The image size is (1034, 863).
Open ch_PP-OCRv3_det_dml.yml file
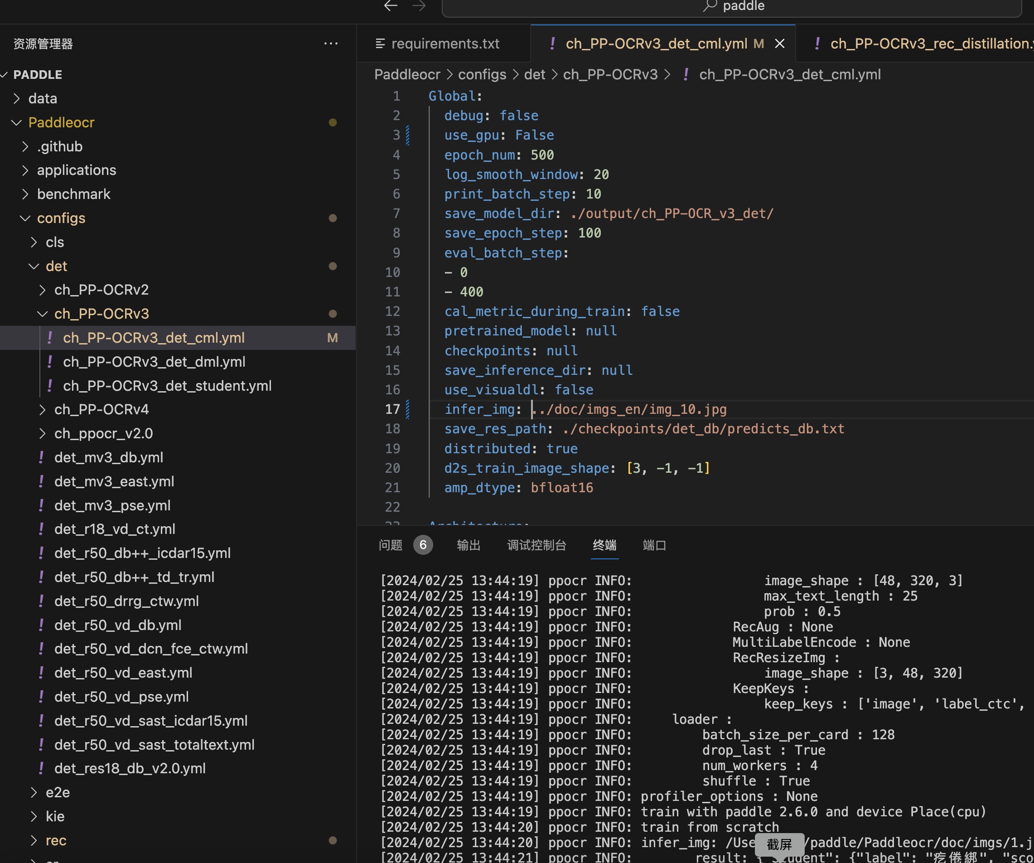[x=178, y=362]
